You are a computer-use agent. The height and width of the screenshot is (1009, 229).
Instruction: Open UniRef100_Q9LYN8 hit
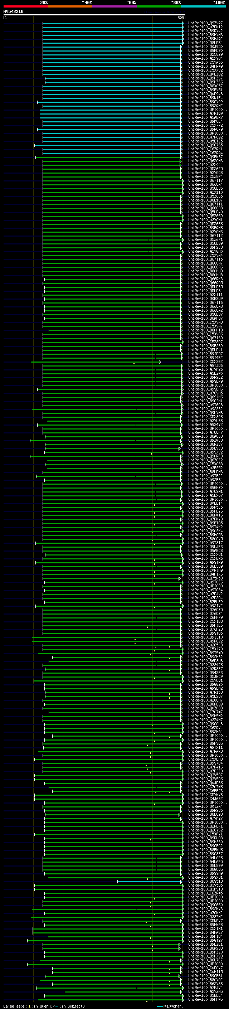point(205,413)
